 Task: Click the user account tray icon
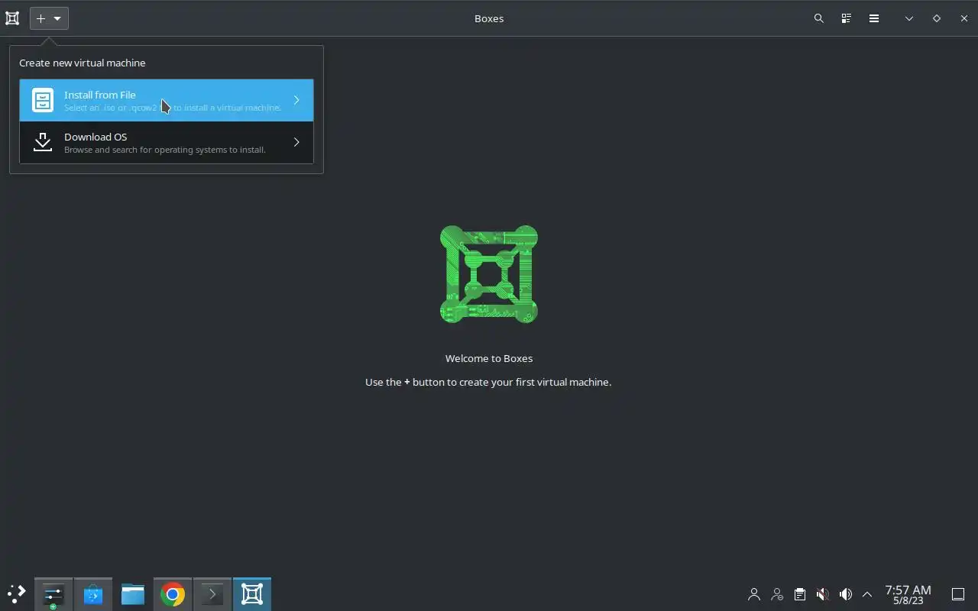pyautogui.click(x=754, y=594)
